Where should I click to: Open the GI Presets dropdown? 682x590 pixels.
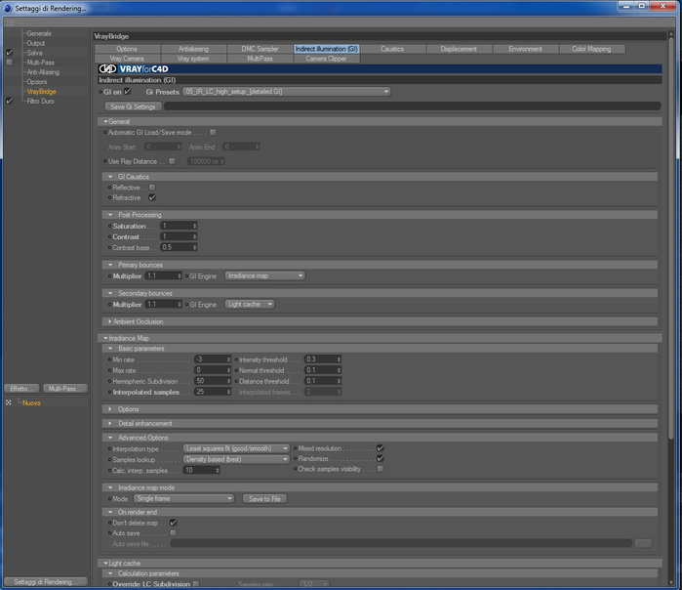pos(286,92)
